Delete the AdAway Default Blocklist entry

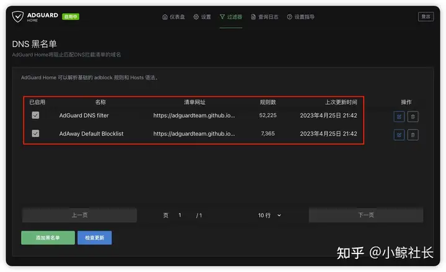(413, 135)
